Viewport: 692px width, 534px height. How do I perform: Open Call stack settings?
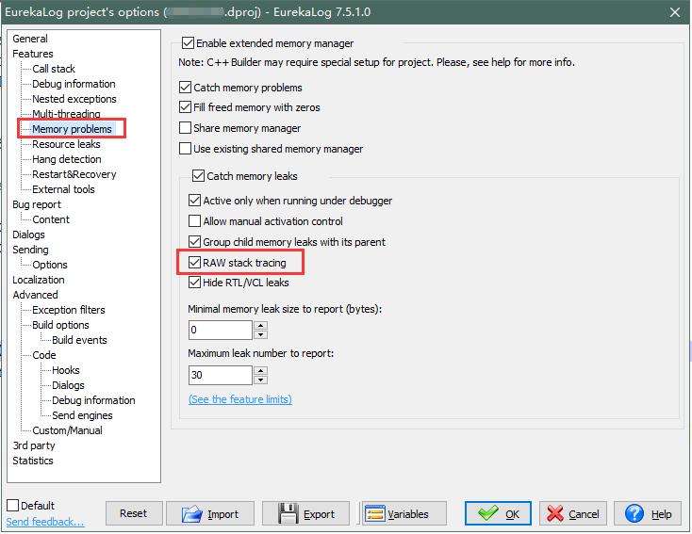pos(54,69)
